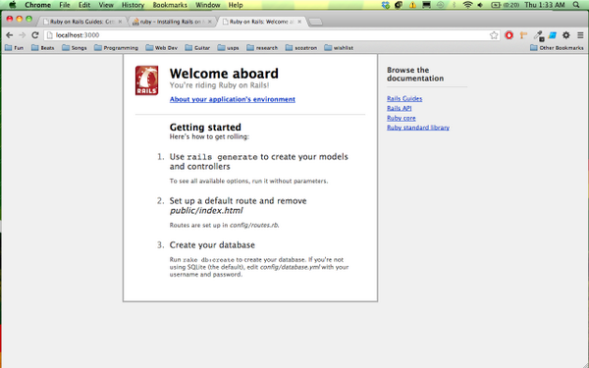Close the Welcome aboard tab
This screenshot has width=589, height=368.
click(x=299, y=22)
